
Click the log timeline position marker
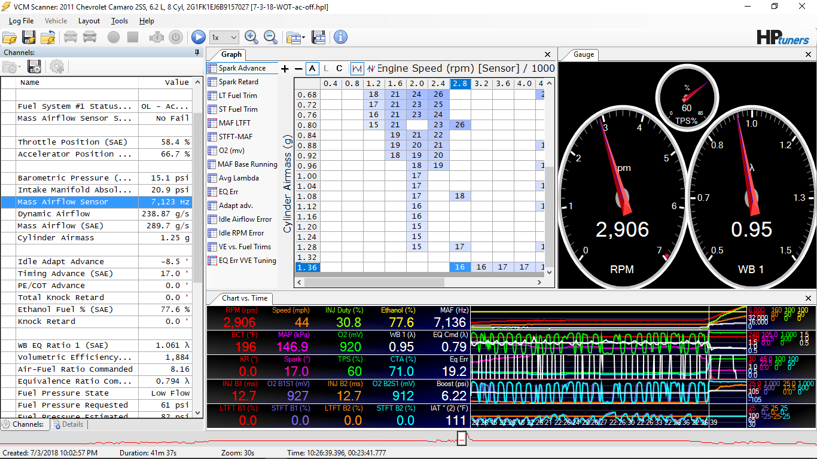tap(461, 439)
